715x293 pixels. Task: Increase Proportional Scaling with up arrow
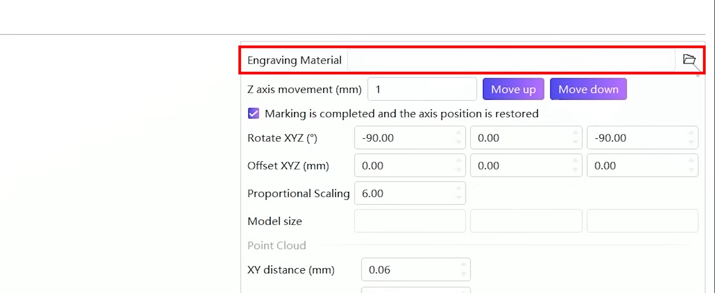coord(459,188)
